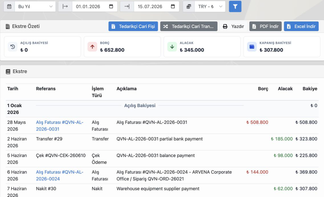Click the Açılış Bakiyesi row label in the table

click(x=140, y=105)
